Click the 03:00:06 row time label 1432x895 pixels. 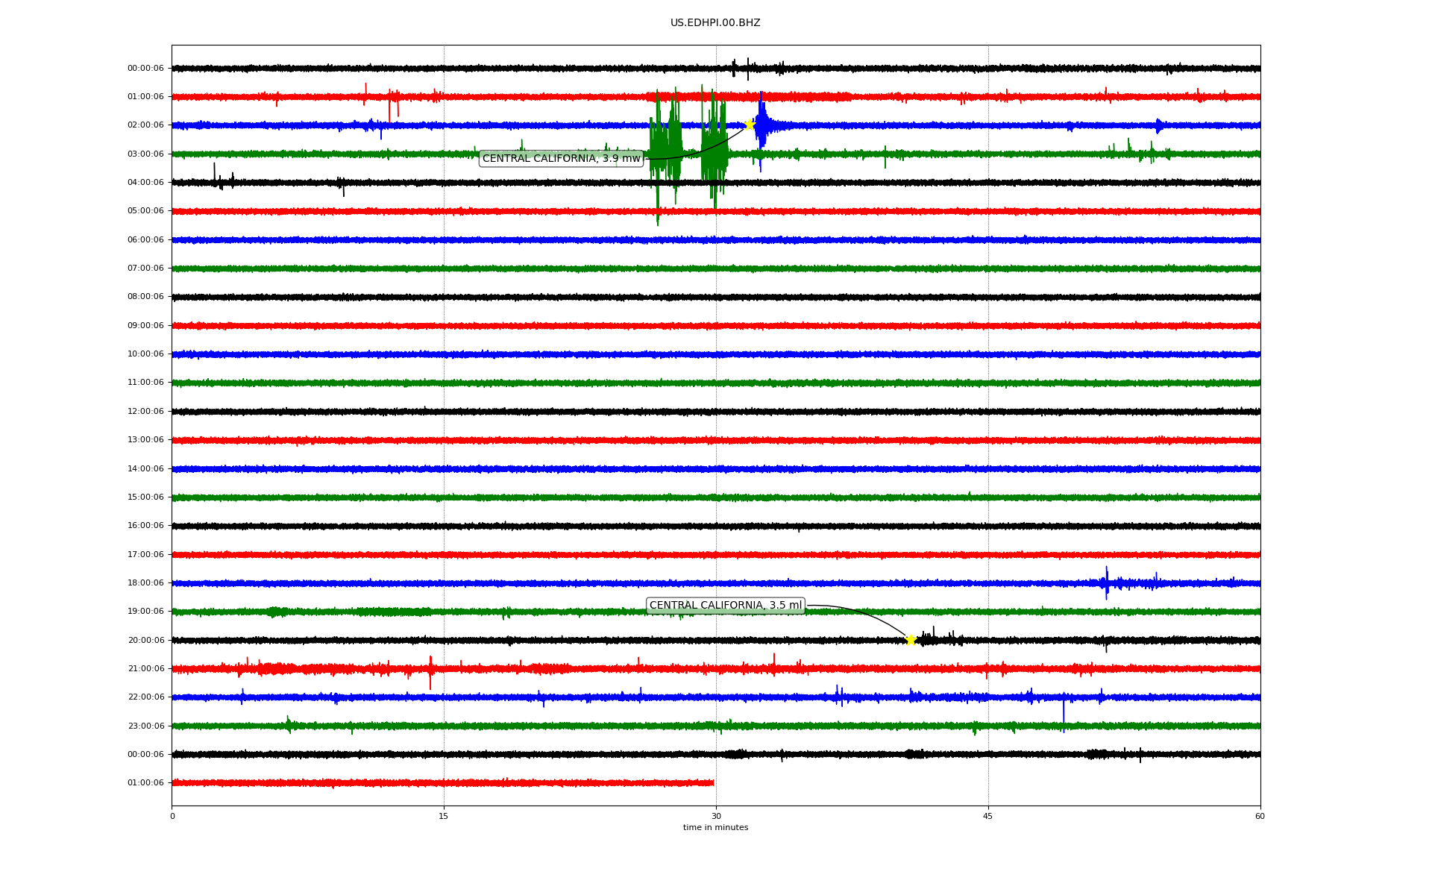pos(145,154)
